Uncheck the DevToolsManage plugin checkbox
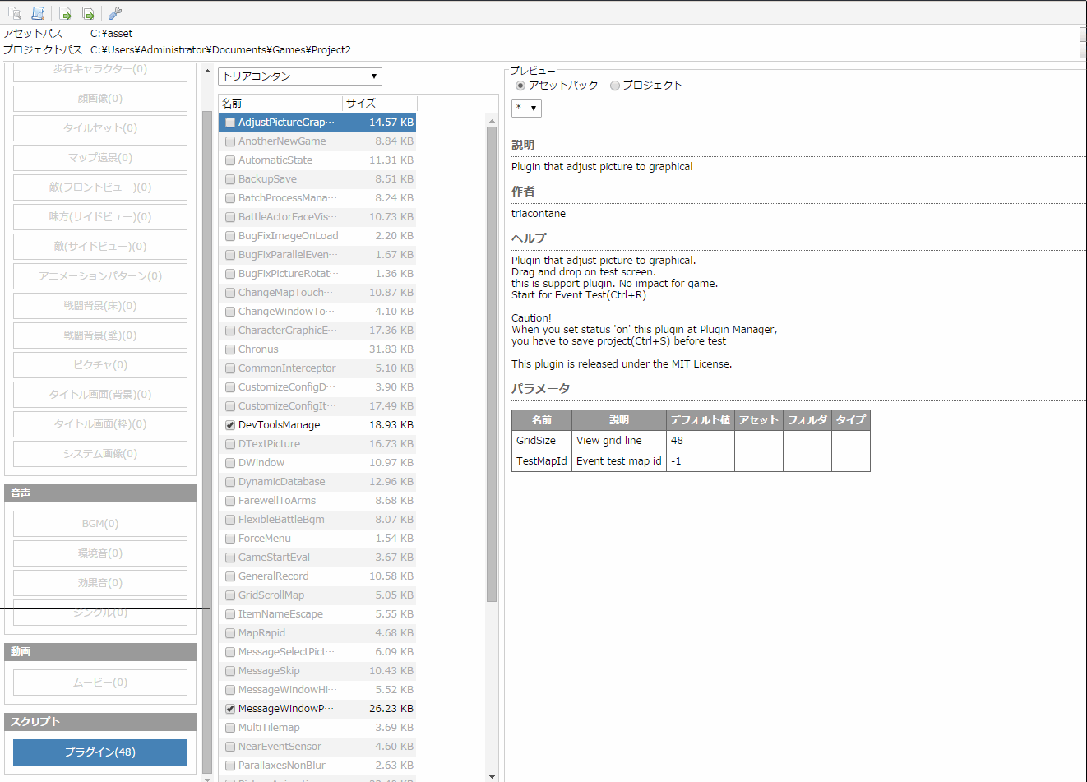This screenshot has width=1087, height=782. tap(230, 425)
